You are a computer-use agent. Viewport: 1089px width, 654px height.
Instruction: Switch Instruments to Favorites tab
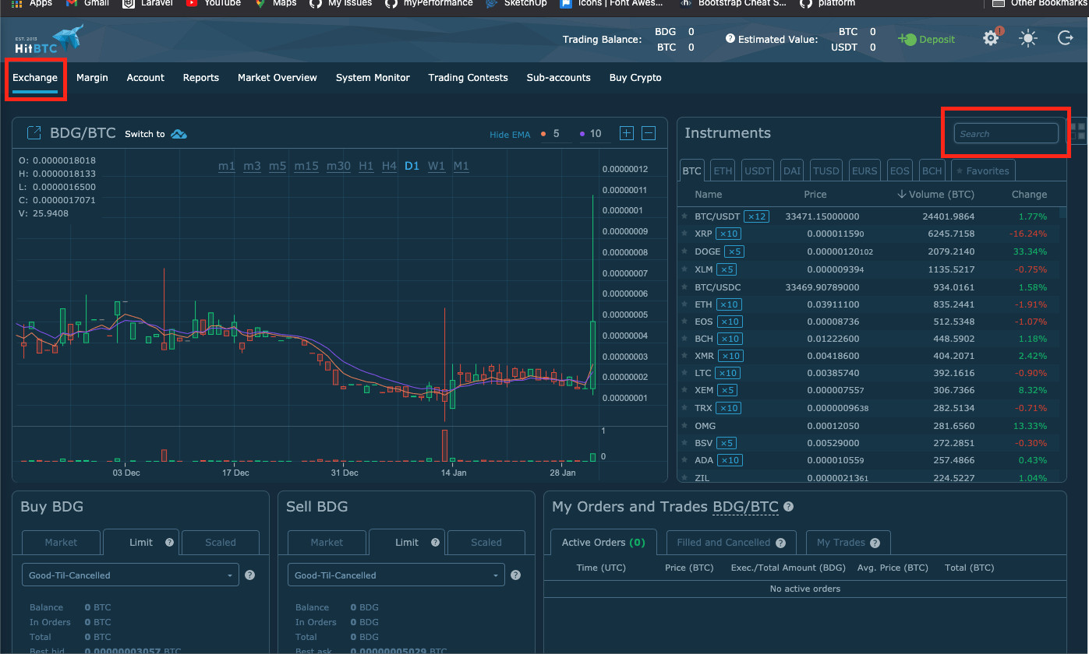pyautogui.click(x=982, y=171)
